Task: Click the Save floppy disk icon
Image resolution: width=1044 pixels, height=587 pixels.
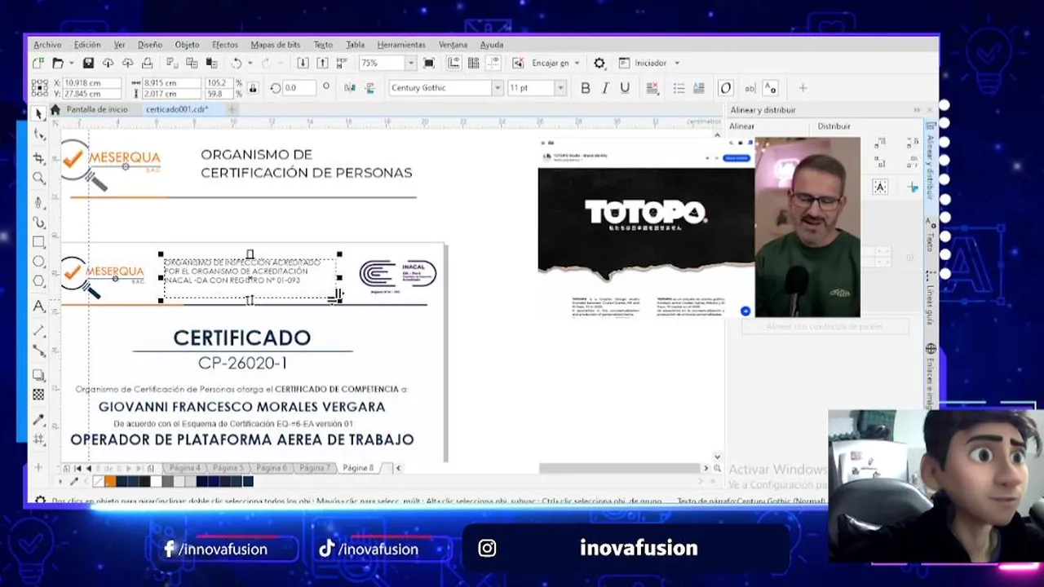Action: [x=88, y=63]
